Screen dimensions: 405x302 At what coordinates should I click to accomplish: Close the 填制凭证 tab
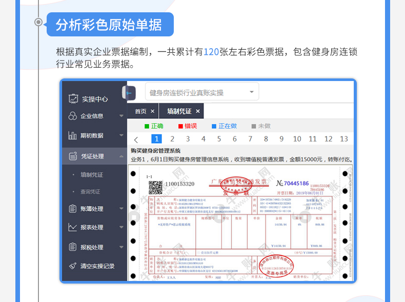click(198, 111)
